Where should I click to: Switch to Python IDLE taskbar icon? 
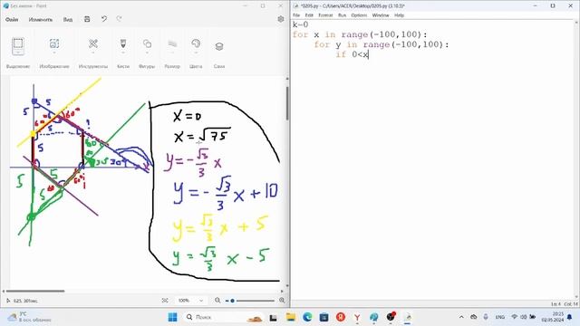coord(408,317)
